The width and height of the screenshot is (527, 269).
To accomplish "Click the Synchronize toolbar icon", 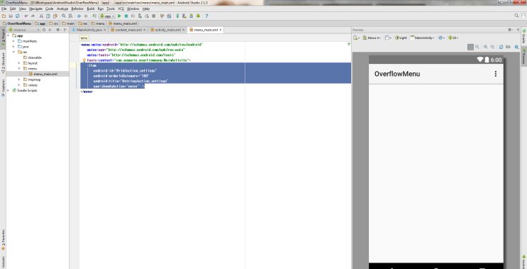I will [18, 16].
